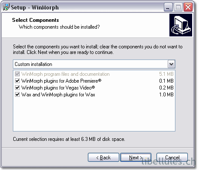The width and height of the screenshot is (199, 170).
Task: Select the Wax and WinMorph plugins entry text
Action: [58, 95]
